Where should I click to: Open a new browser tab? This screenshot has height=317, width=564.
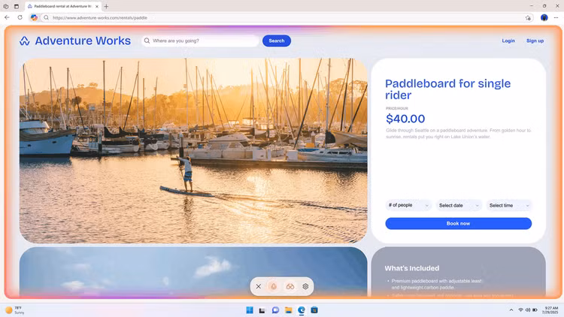[x=106, y=6]
